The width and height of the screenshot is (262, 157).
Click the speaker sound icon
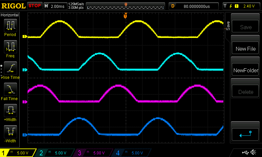pos(253,152)
